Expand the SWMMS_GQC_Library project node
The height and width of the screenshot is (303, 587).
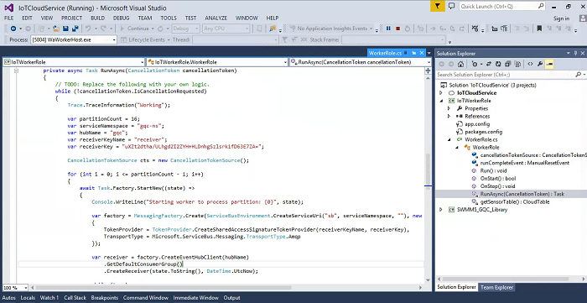[x=440, y=210]
